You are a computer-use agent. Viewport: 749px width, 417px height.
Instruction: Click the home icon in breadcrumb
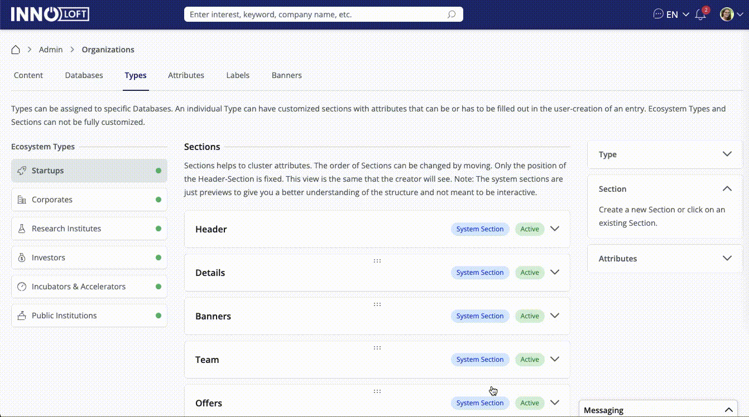16,50
